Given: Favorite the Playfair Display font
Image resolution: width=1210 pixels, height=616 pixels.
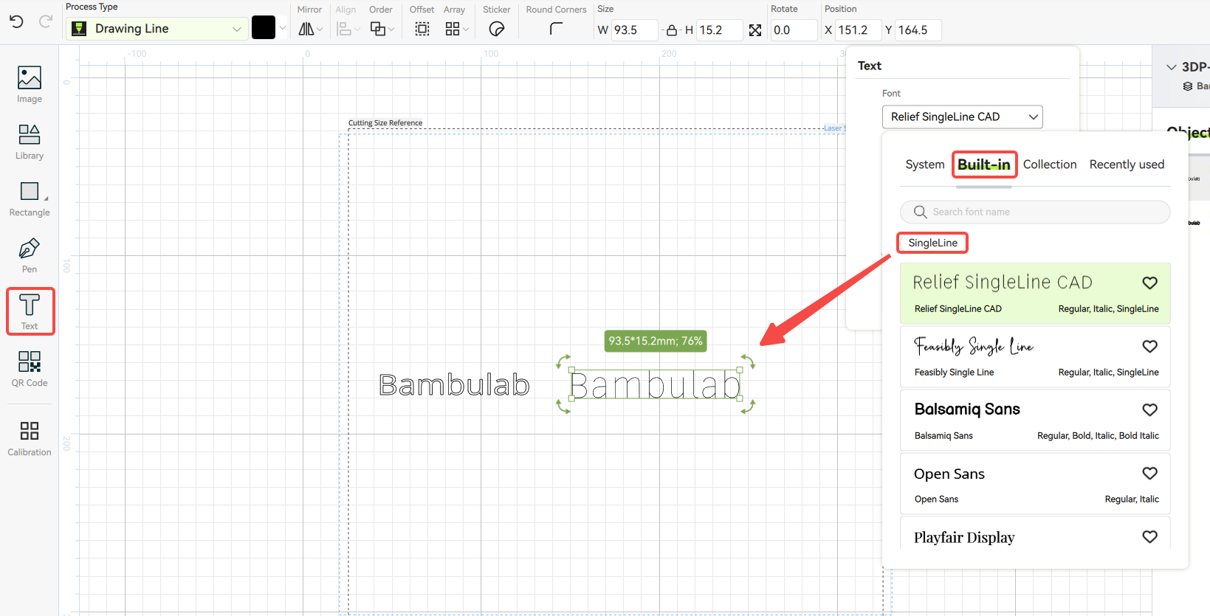Looking at the screenshot, I should click(1149, 536).
